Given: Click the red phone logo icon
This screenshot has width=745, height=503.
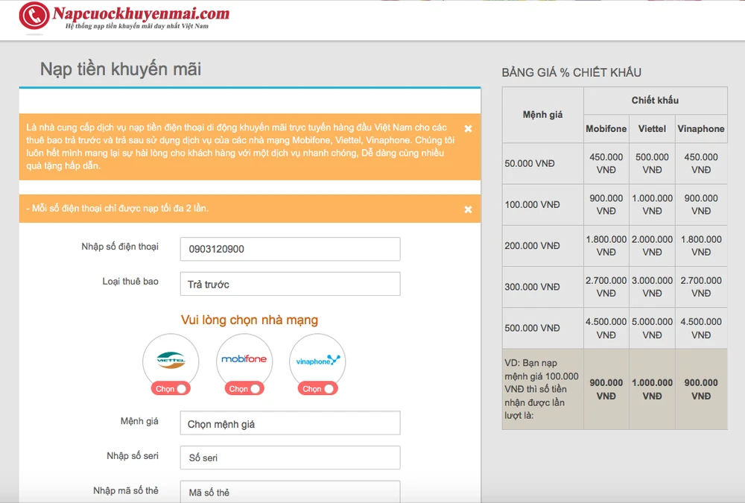Looking at the screenshot, I should click(x=34, y=16).
